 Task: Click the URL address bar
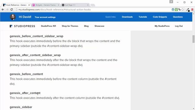tap(93, 9)
